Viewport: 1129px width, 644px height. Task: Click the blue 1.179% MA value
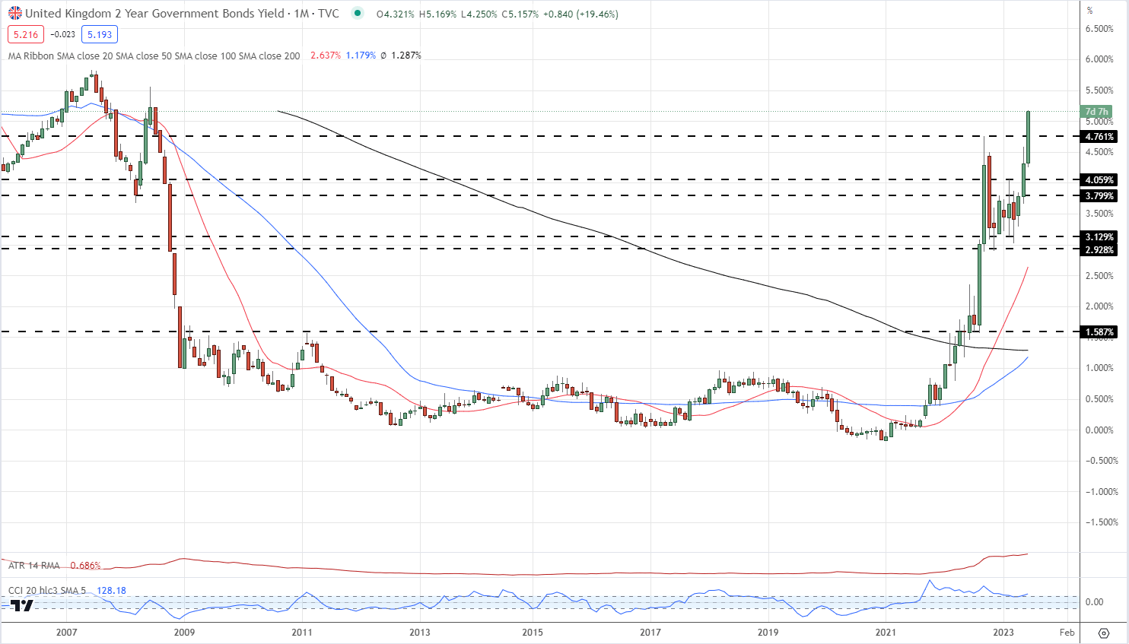point(361,56)
